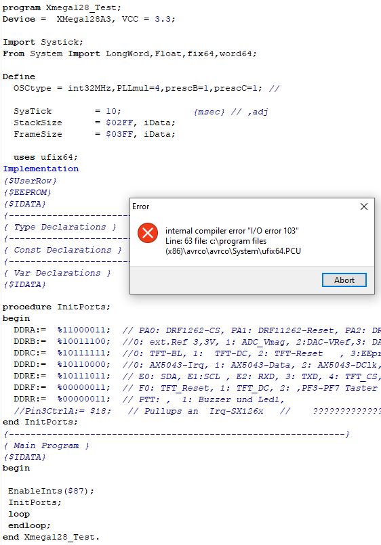
Task: Click the Import Systick line
Action: point(43,42)
